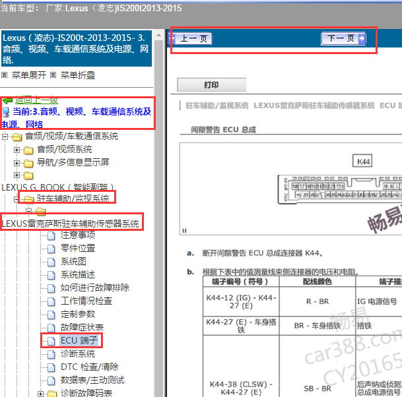Click 返回上一级 link to go back
Viewport: 402px width, 397px height.
pyautogui.click(x=36, y=100)
